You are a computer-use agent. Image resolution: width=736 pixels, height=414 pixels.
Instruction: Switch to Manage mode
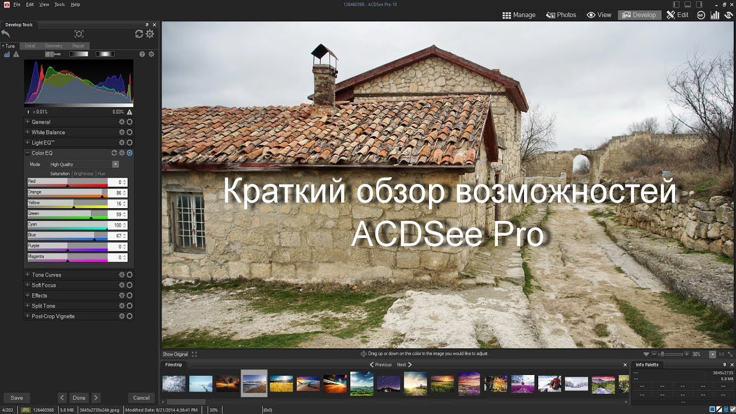pyautogui.click(x=519, y=15)
